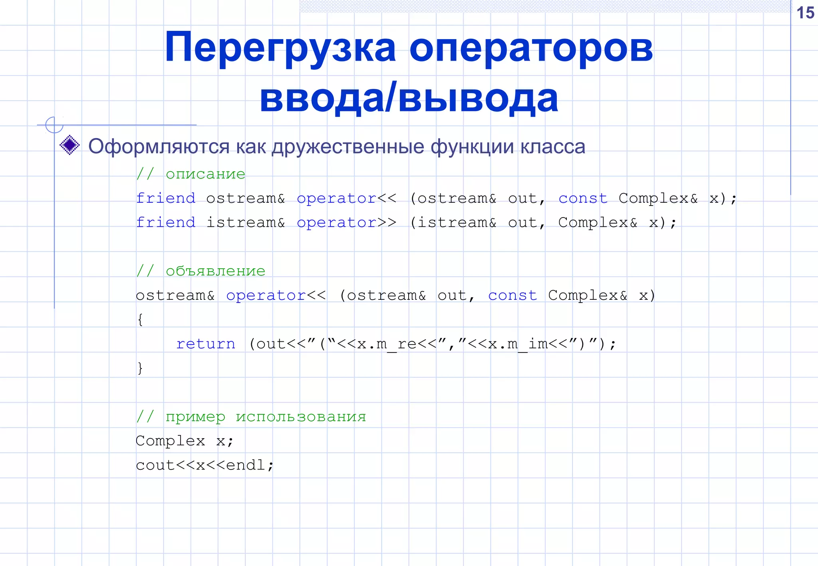
Task: Click the slide title "Перегрузка операторов"
Action: (409, 49)
